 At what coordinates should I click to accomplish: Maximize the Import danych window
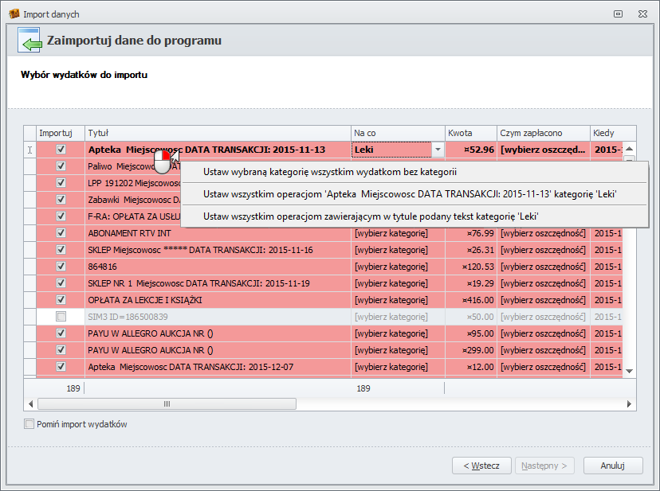(x=618, y=14)
